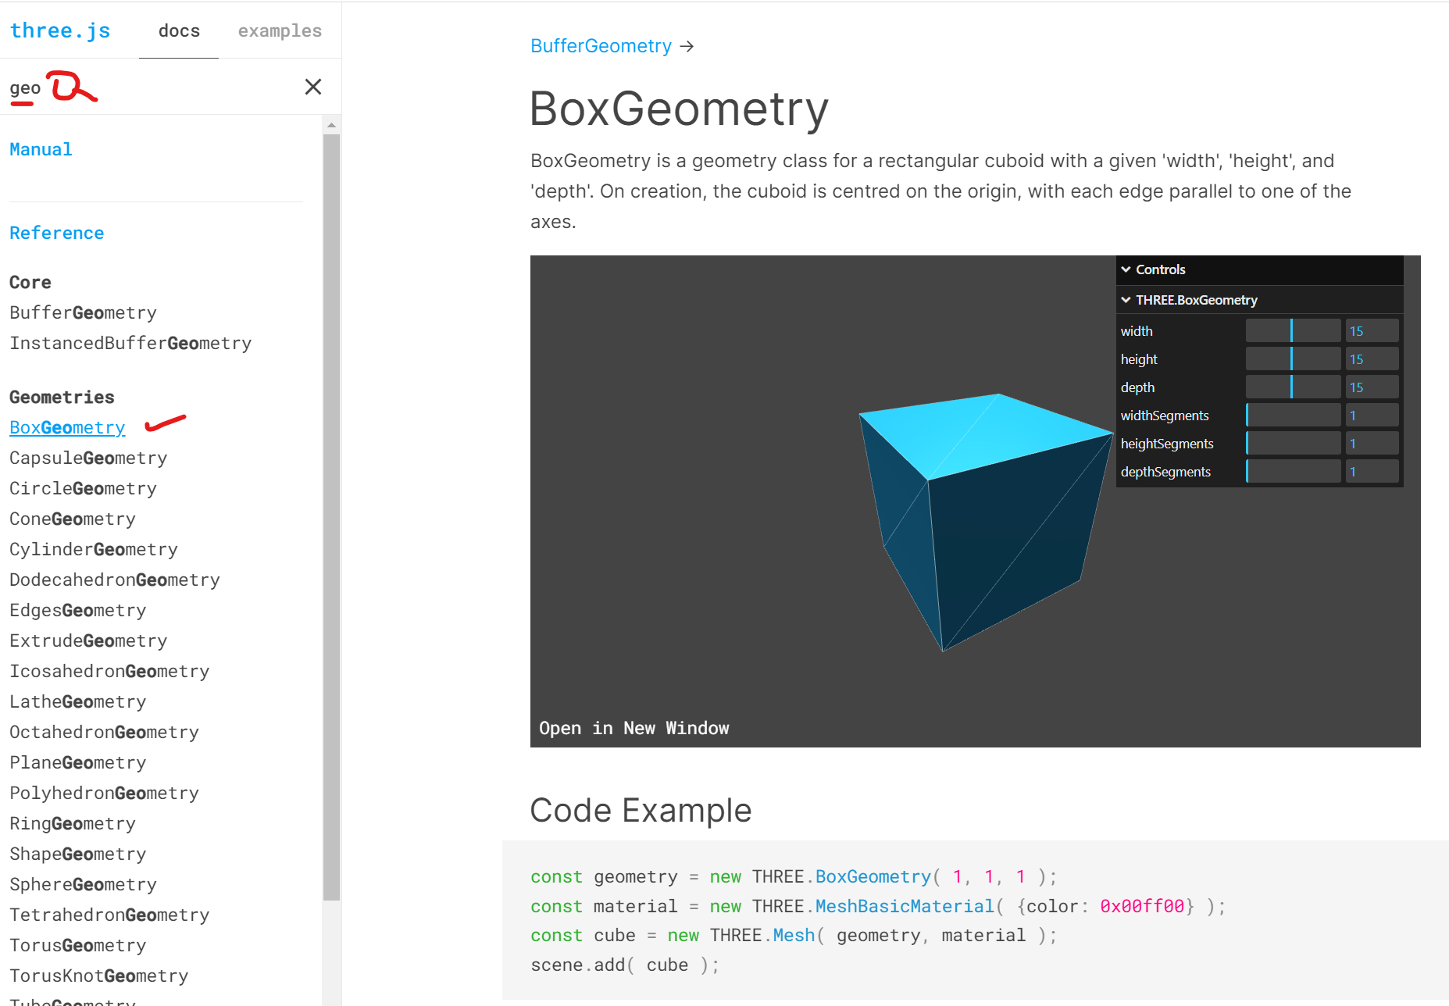Click Open in New Window link
The width and height of the screenshot is (1449, 1006).
tap(633, 728)
